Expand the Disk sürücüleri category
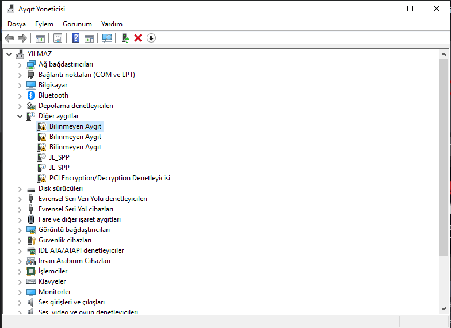 (20, 189)
